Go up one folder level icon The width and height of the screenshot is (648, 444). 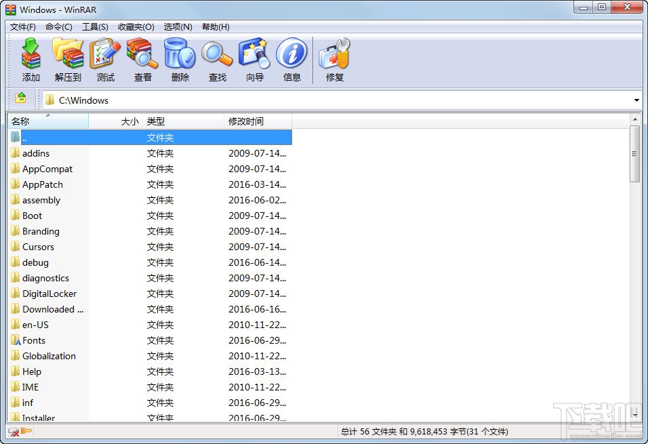coord(20,98)
